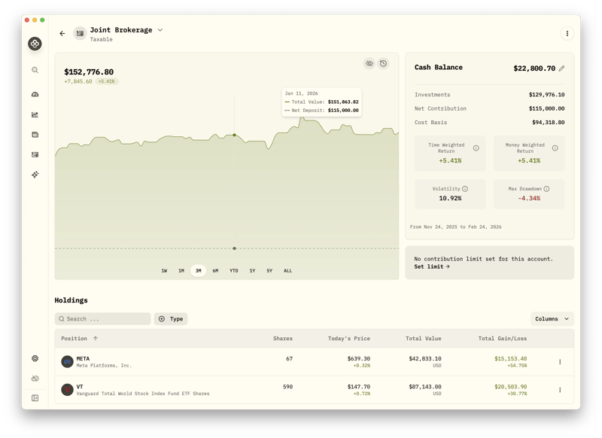The width and height of the screenshot is (602, 438).
Task: View portfolio history with the clock icon
Action: [x=384, y=63]
